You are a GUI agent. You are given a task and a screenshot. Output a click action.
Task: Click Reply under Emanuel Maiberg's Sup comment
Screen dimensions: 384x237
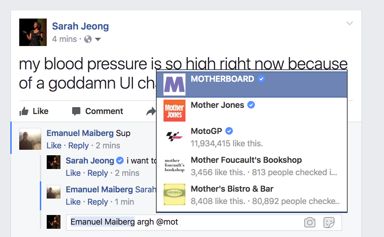[78, 146]
